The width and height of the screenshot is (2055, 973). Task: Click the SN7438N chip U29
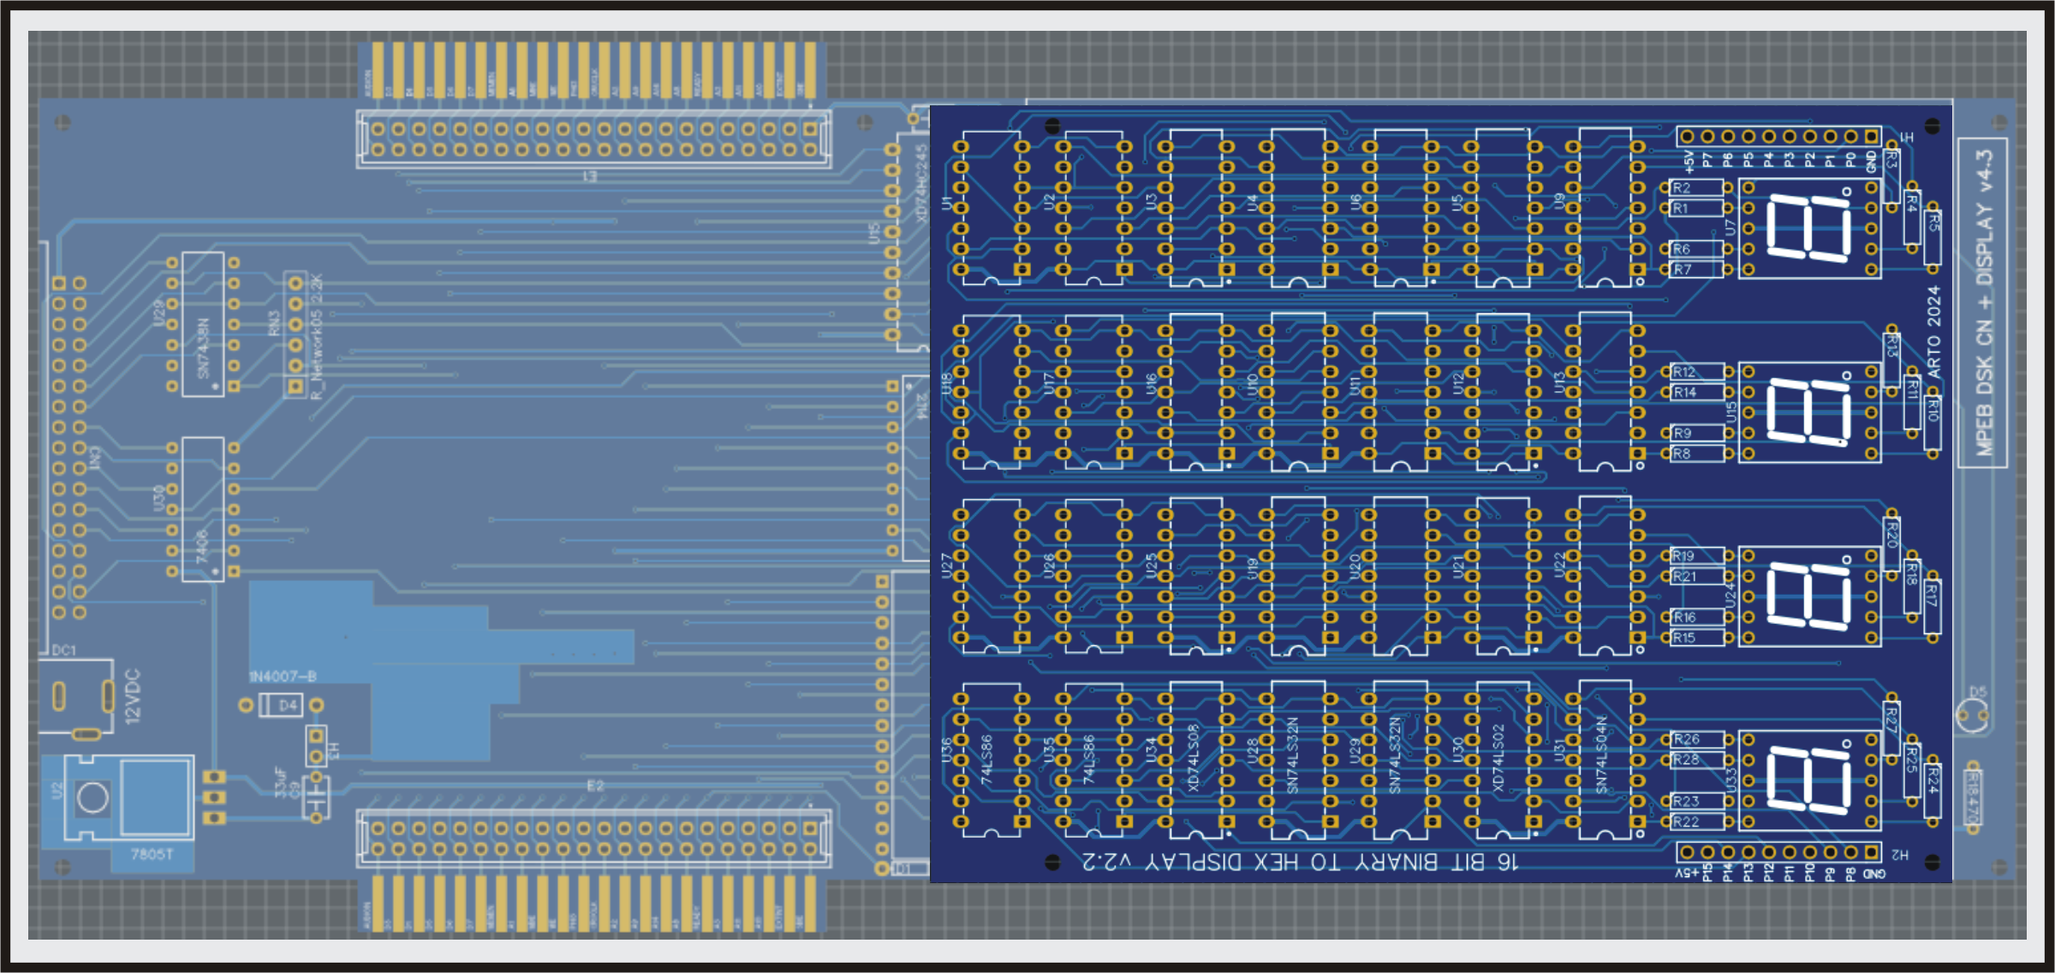pos(203,324)
